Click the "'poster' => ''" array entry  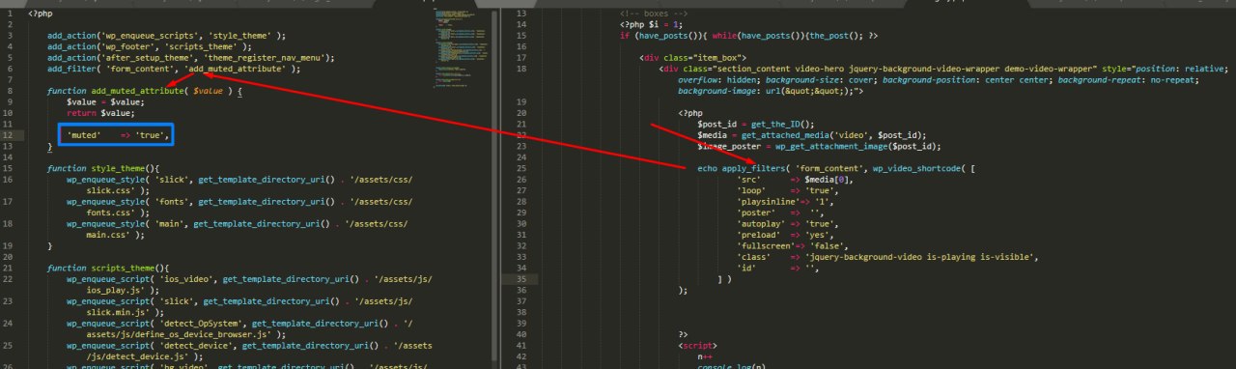[x=779, y=213]
